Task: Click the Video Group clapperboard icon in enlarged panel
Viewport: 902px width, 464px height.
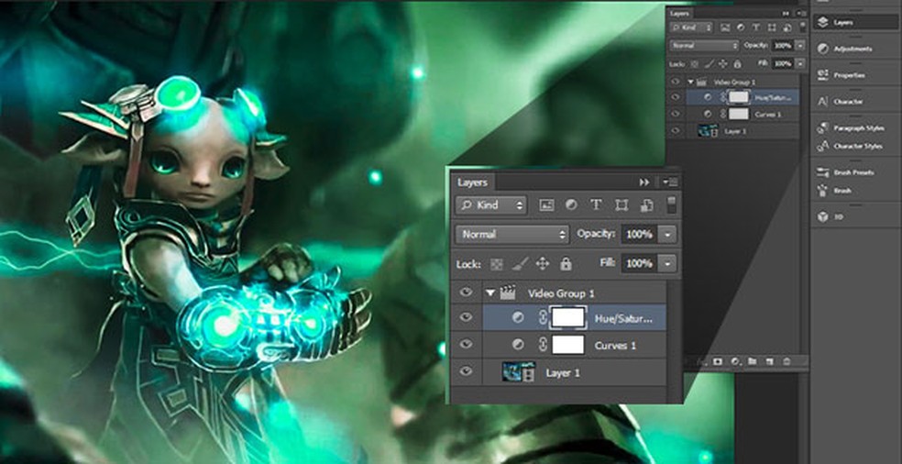Action: click(507, 293)
